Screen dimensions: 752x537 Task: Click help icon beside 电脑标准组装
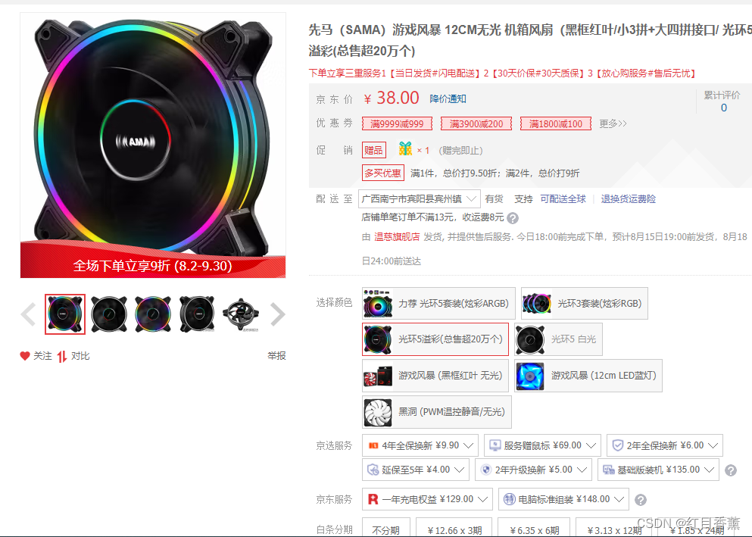tap(640, 500)
